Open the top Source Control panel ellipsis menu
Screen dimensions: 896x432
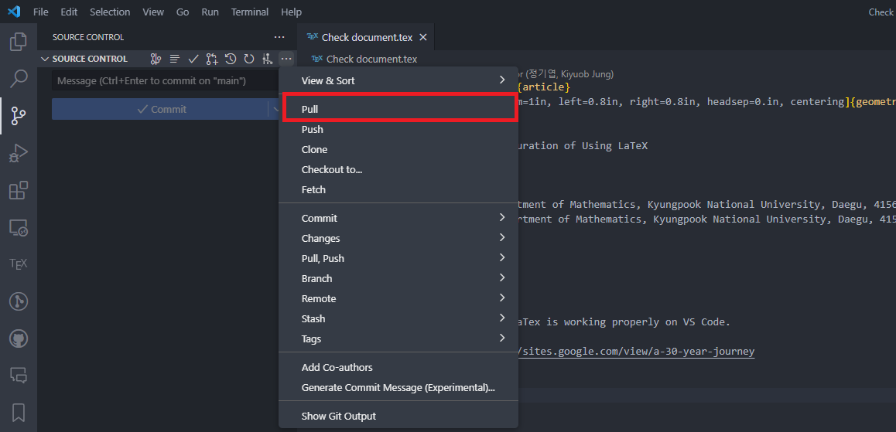[x=279, y=37]
